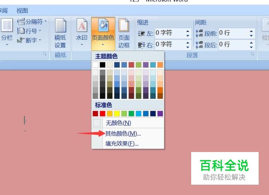Screen dimensions: 269x195
Task: Click the Breaks (分隔符) icon
Action: (21, 21)
